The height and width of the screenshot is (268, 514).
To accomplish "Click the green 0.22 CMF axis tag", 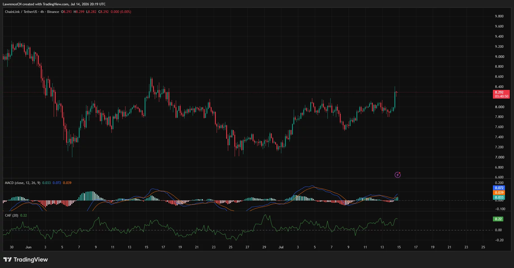I will [x=498, y=219].
